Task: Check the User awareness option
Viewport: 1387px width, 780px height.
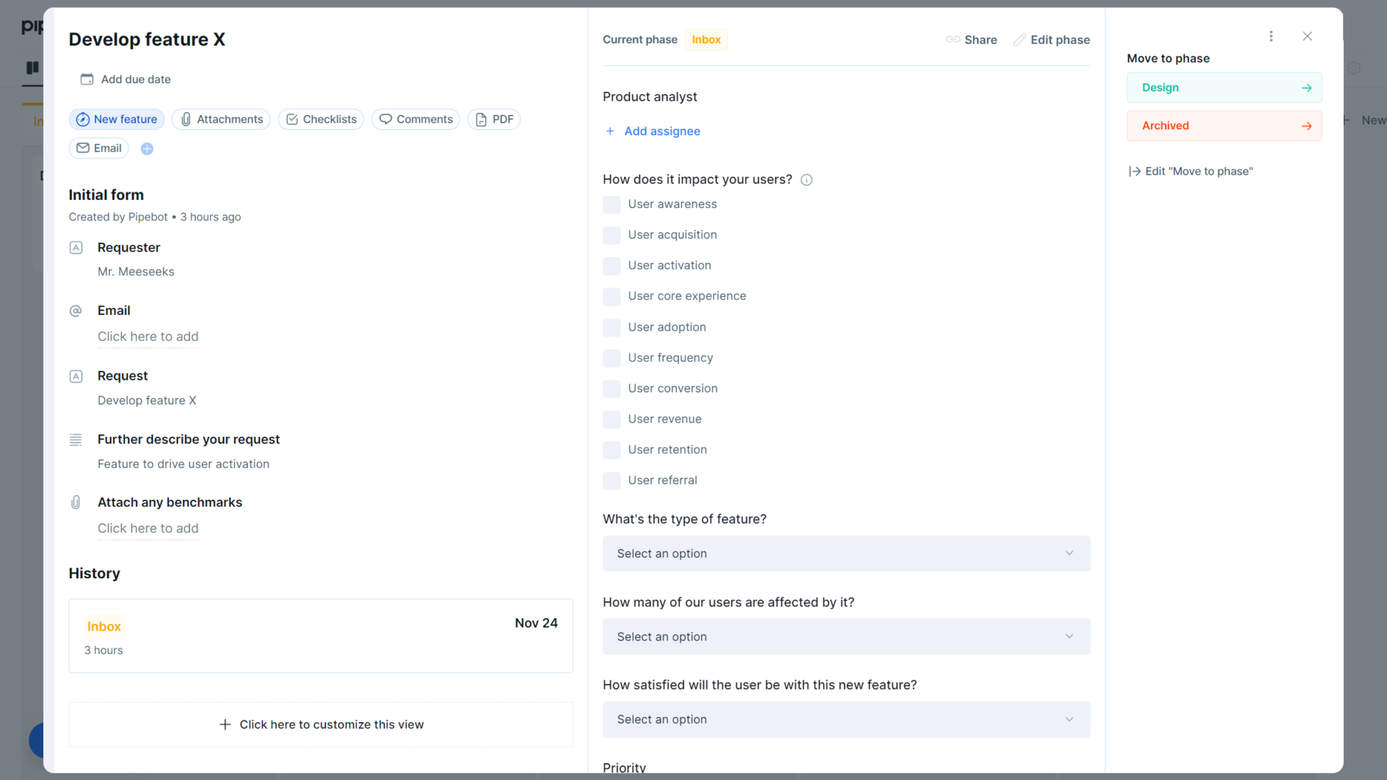Action: tap(611, 204)
